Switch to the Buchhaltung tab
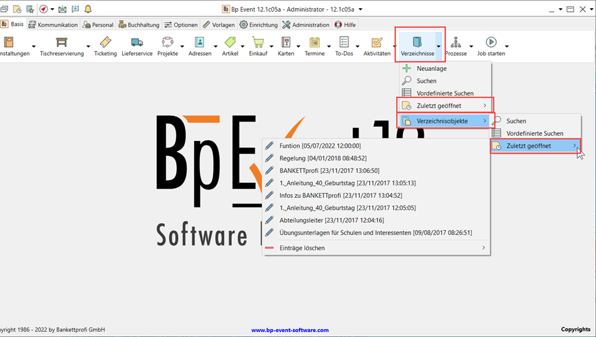 point(139,25)
